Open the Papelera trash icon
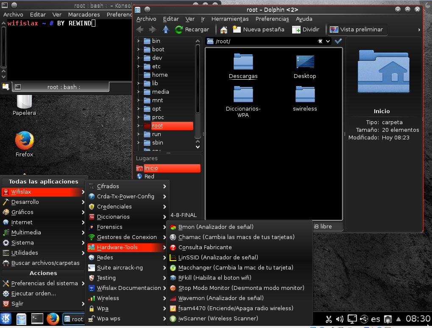432x328 pixels. coord(24,105)
